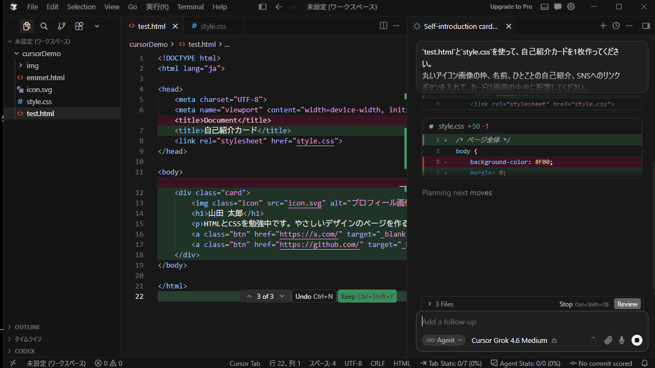Stop generation with the round stop icon

(x=636, y=340)
